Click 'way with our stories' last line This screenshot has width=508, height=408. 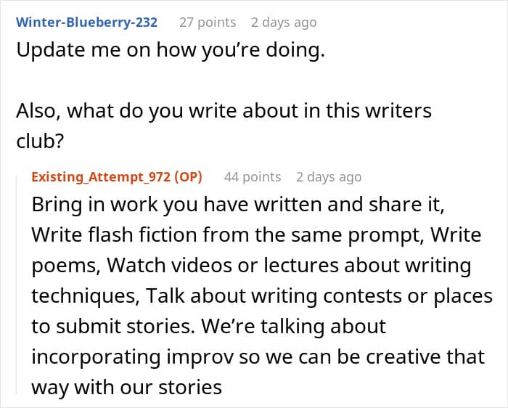point(126,387)
